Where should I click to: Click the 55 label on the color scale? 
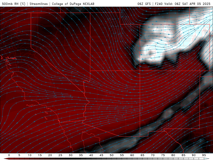[122, 155]
